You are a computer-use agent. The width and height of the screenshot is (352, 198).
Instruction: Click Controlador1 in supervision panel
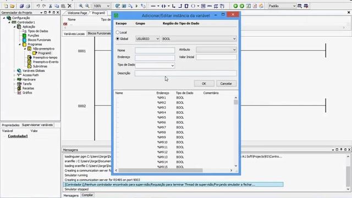(x=18, y=136)
